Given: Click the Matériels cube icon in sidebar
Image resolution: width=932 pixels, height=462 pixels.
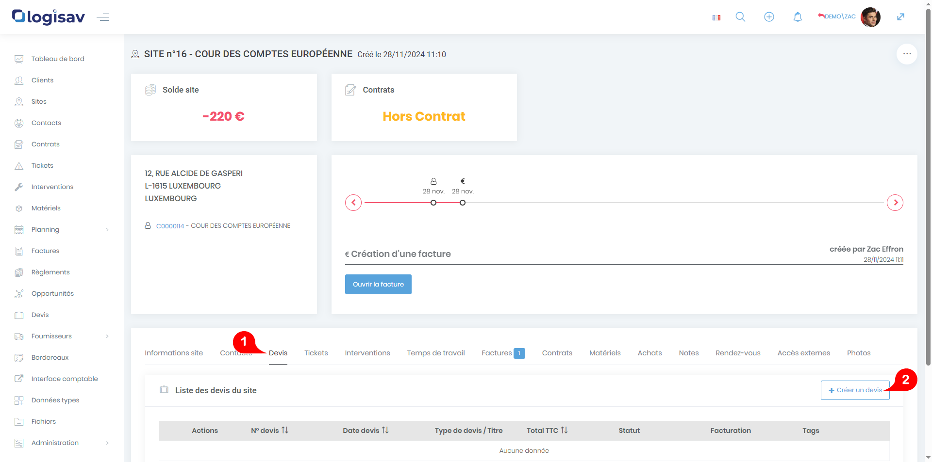Looking at the screenshot, I should (x=19, y=208).
